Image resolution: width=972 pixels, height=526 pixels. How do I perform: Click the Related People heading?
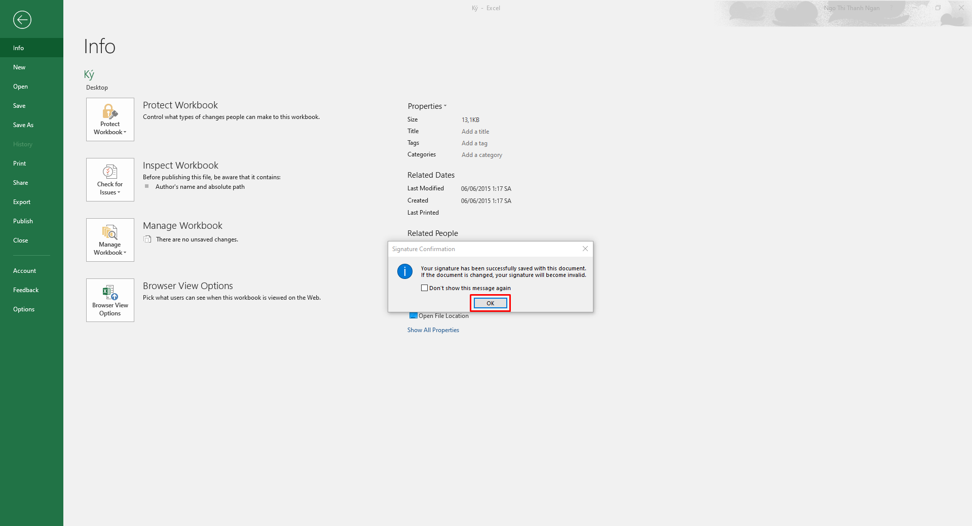(x=433, y=233)
